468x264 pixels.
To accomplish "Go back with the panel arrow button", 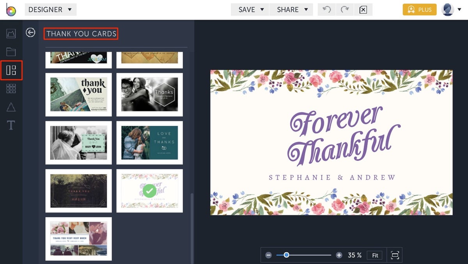I will click(30, 33).
